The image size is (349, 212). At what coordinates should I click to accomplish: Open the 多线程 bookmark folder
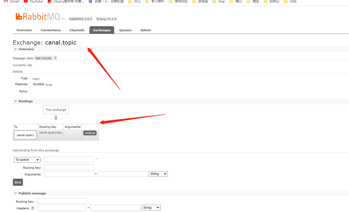pos(200,1)
